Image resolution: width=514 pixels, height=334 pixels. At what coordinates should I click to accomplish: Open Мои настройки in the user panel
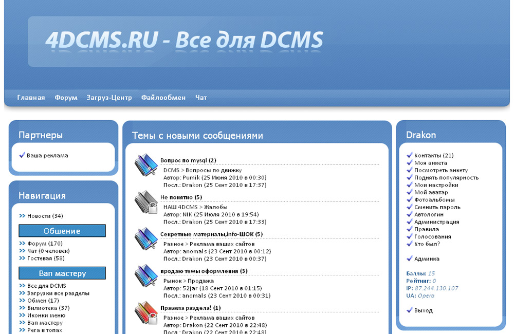point(436,185)
